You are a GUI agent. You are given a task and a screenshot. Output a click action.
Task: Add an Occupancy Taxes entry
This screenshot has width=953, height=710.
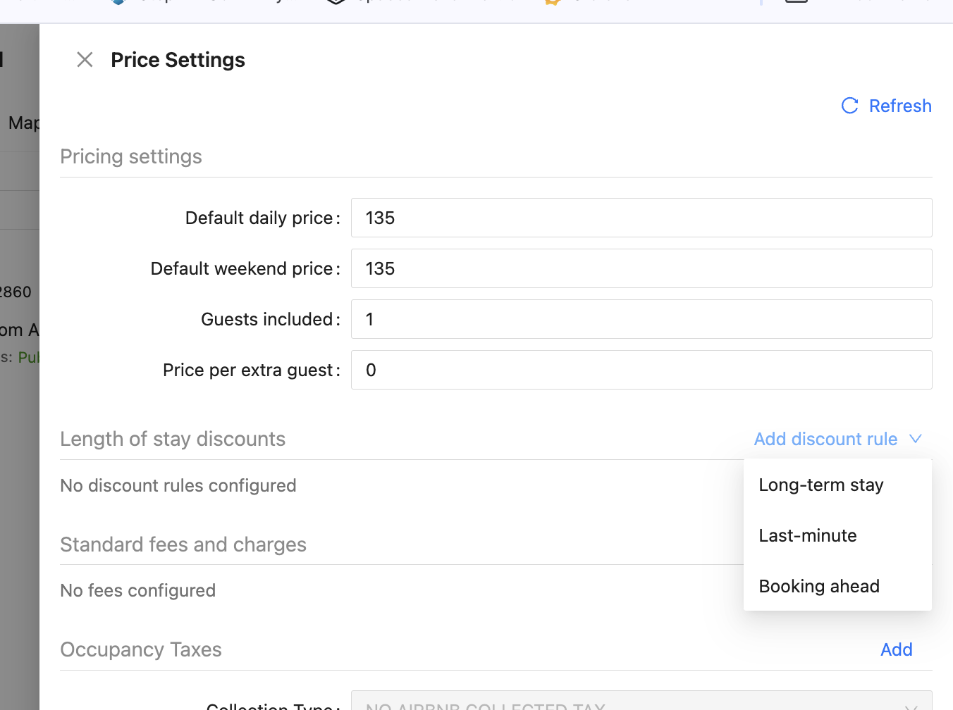896,649
